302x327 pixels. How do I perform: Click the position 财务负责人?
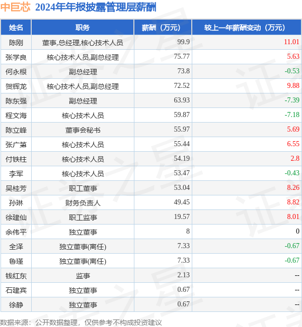coord(83,203)
